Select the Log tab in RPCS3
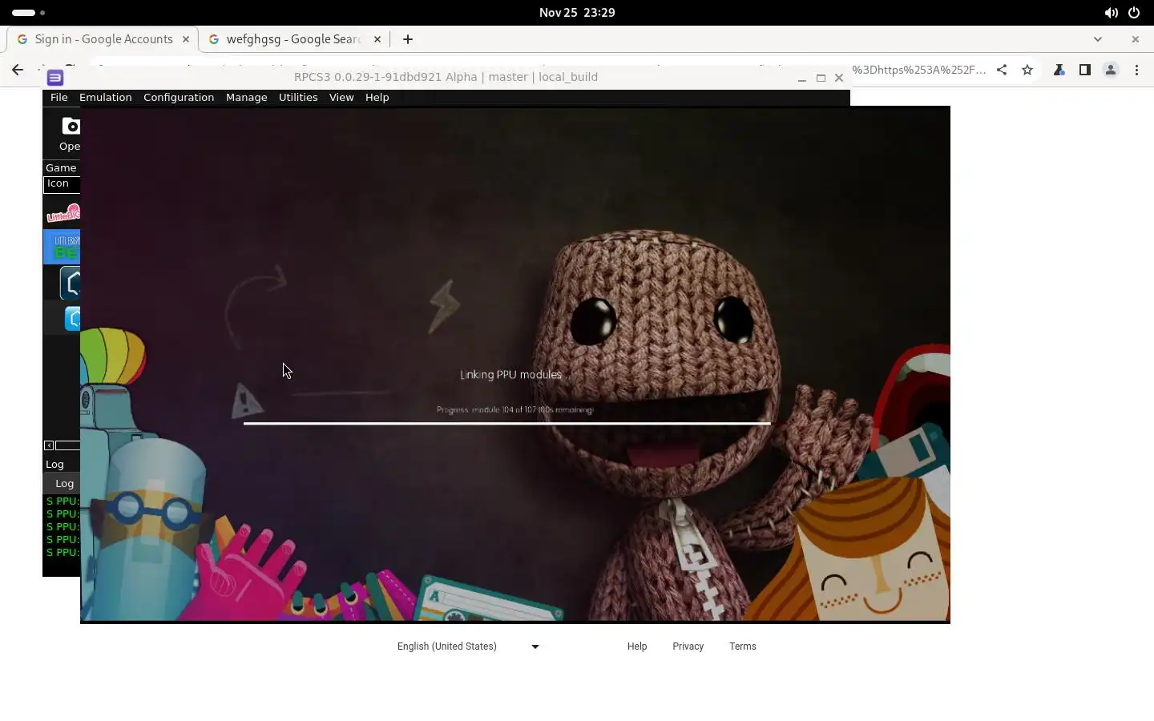This screenshot has height=721, width=1154. 63,484
